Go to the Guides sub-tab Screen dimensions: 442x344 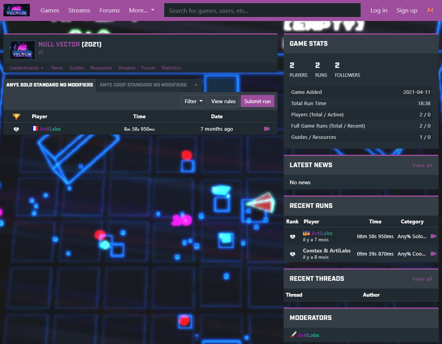(x=77, y=68)
